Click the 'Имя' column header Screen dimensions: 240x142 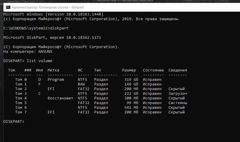(40, 70)
